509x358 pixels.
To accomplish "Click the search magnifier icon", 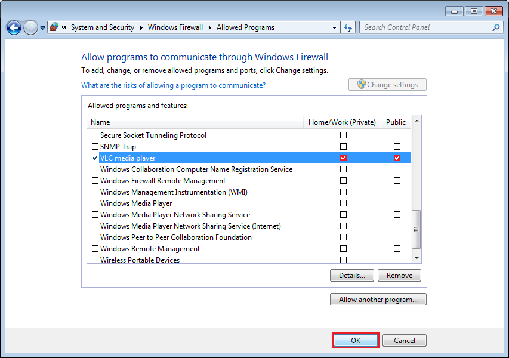I will tap(495, 27).
